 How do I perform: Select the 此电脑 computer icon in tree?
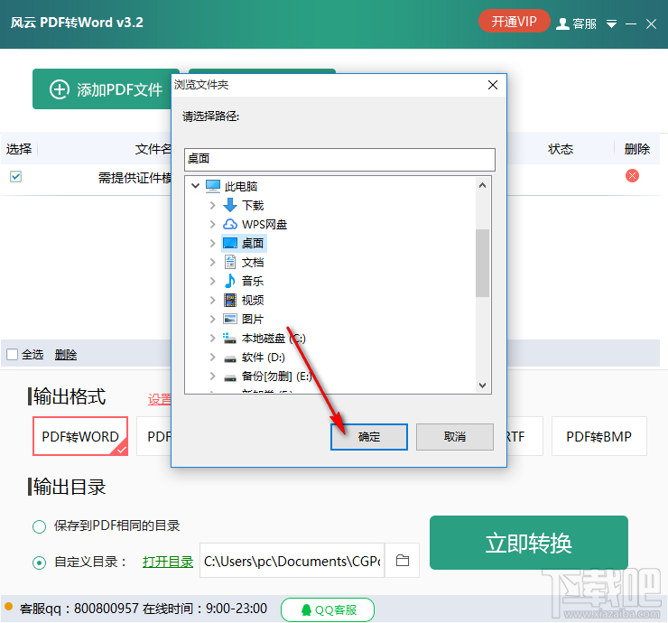(x=212, y=186)
